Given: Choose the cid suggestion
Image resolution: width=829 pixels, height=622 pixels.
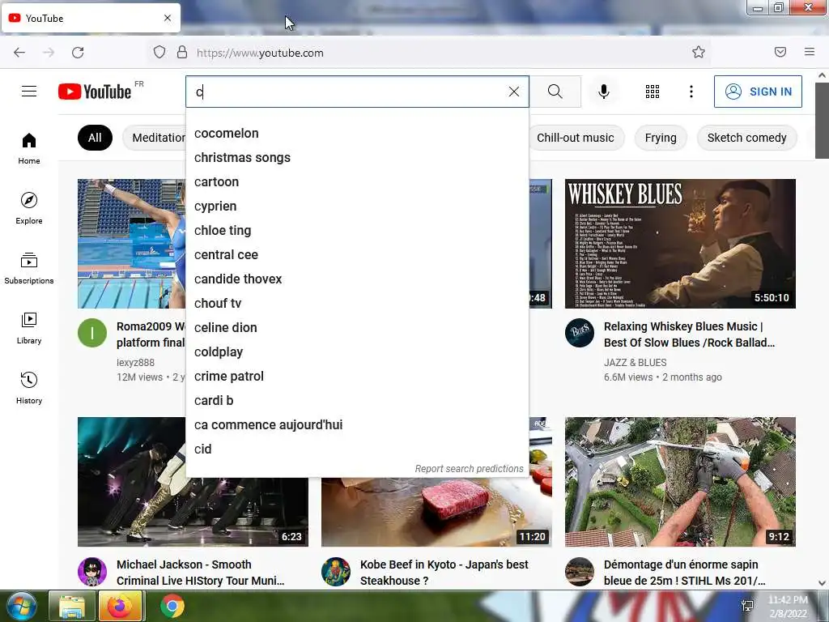Looking at the screenshot, I should [357, 449].
